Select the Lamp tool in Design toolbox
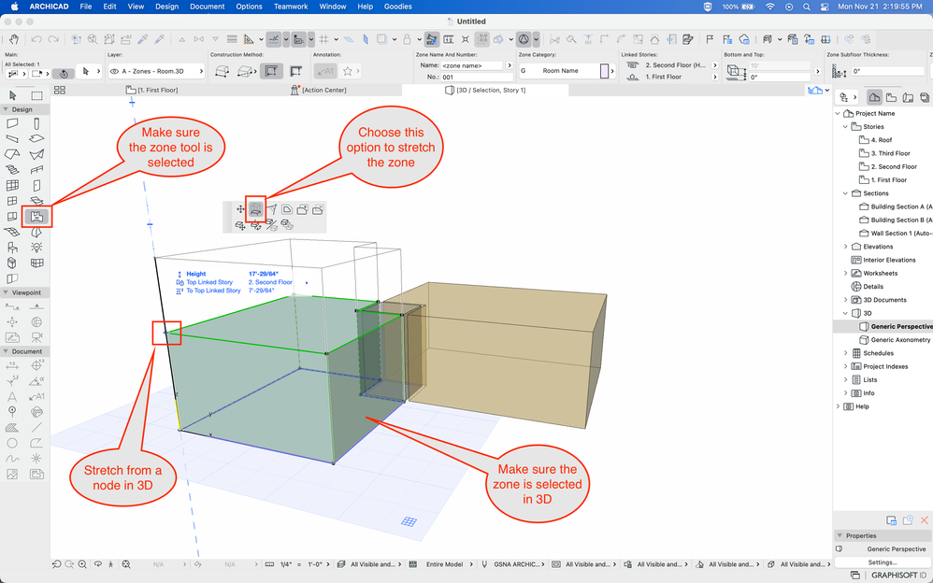This screenshot has height=583, width=933. (36, 248)
